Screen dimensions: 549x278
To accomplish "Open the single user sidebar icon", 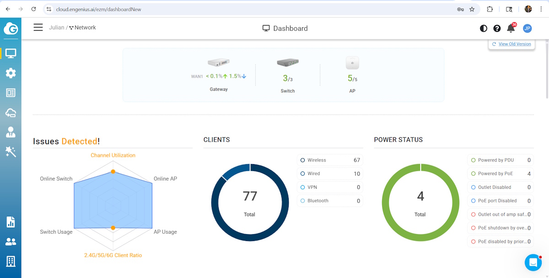I will [x=11, y=132].
